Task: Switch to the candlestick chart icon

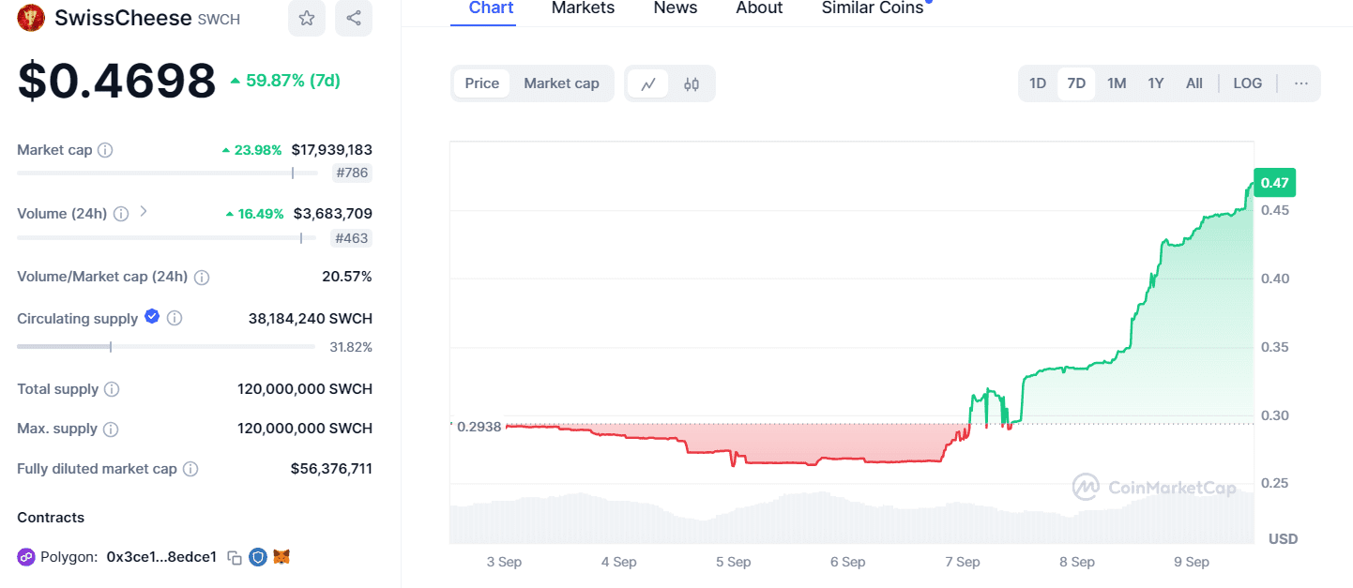Action: (692, 83)
